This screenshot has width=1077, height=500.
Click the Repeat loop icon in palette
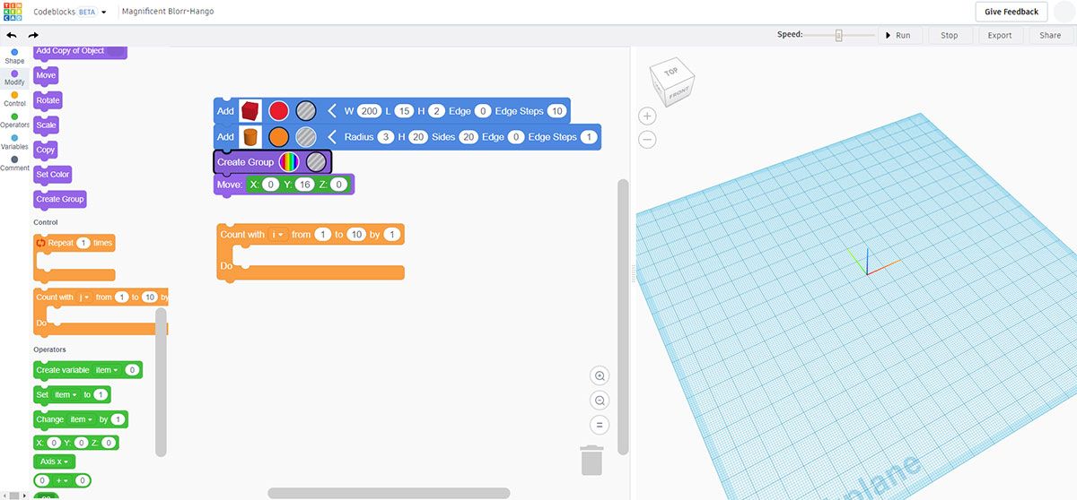[40, 243]
